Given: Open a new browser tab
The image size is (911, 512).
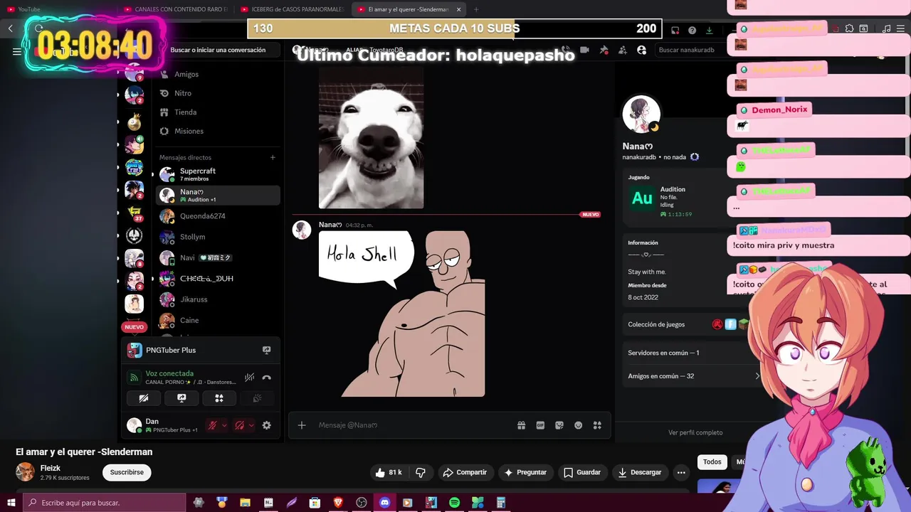Looking at the screenshot, I should coord(476,9).
